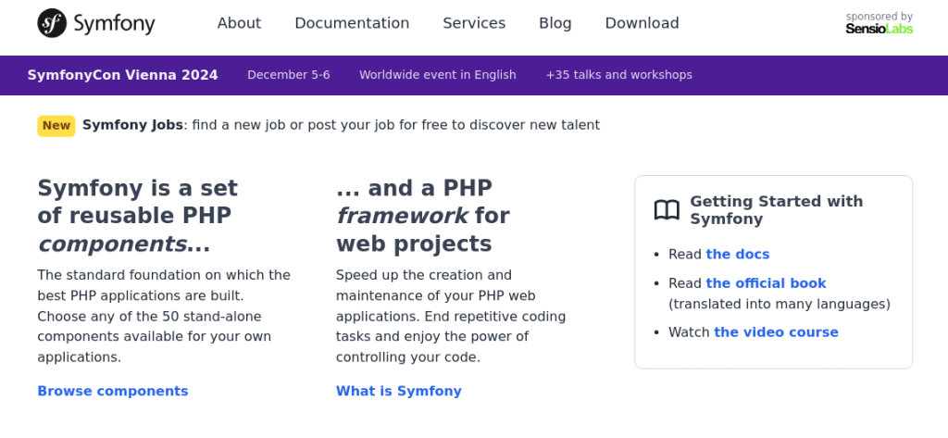This screenshot has height=438, width=948.
Task: Click the +35 talks and workshops text
Action: pyautogui.click(x=619, y=75)
